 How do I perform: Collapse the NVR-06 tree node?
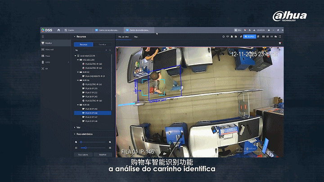pyautogui.click(x=78, y=80)
